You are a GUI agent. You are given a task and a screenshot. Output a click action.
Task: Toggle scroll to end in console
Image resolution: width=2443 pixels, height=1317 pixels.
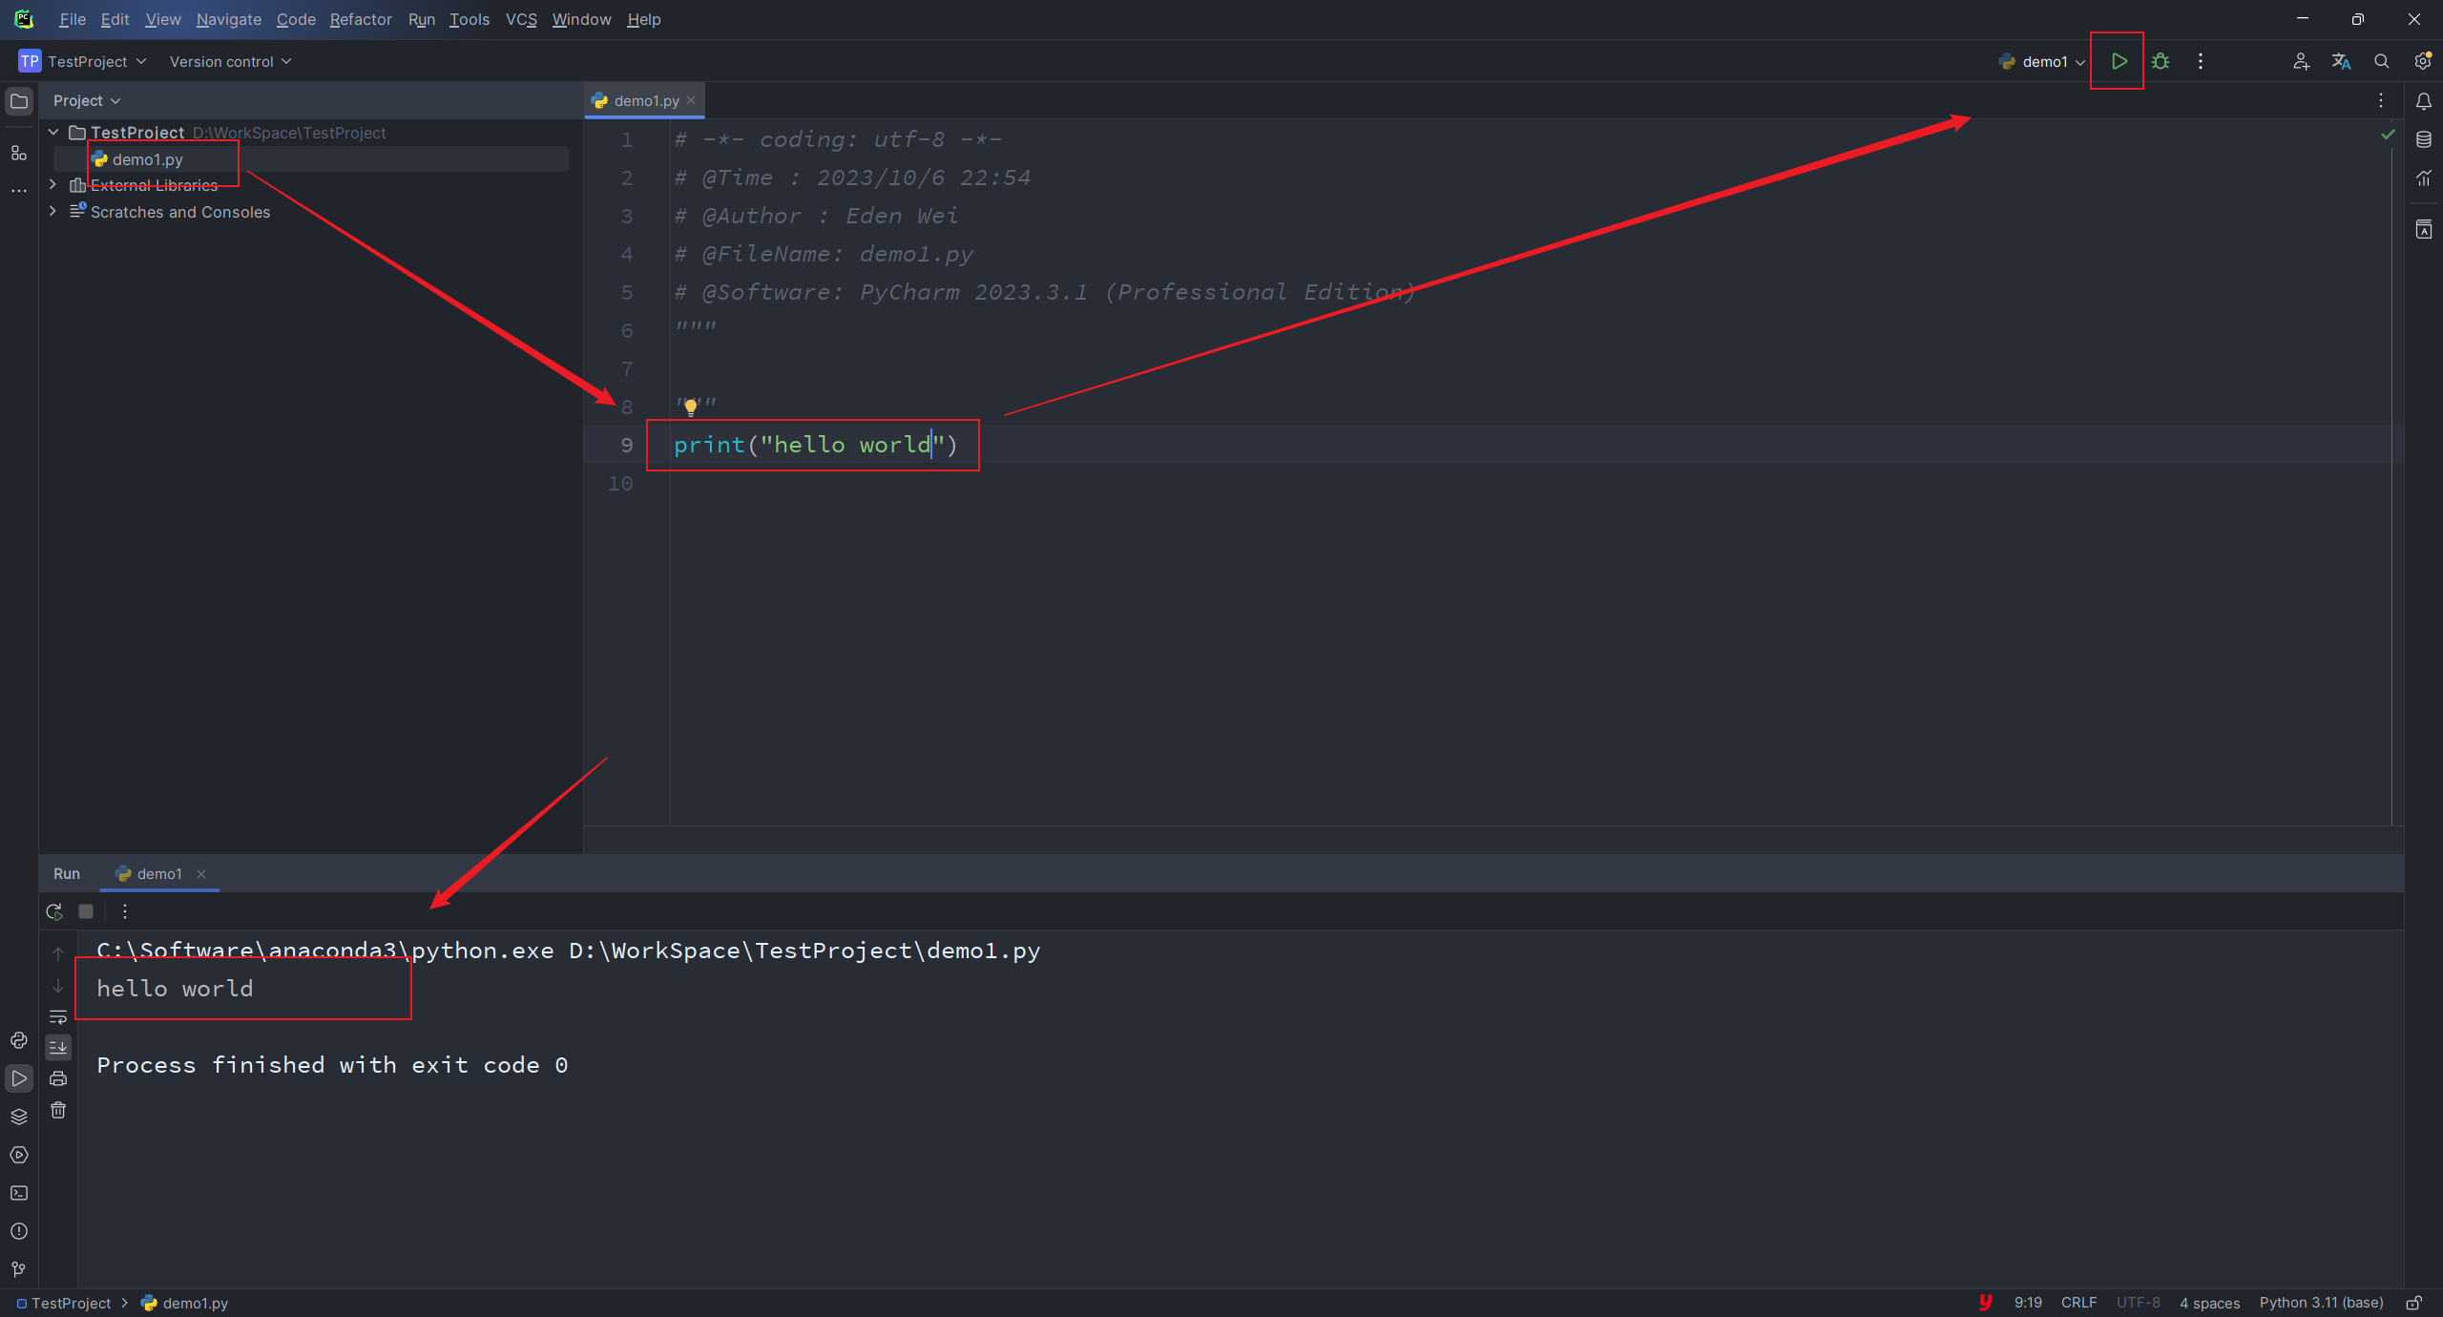click(58, 1047)
